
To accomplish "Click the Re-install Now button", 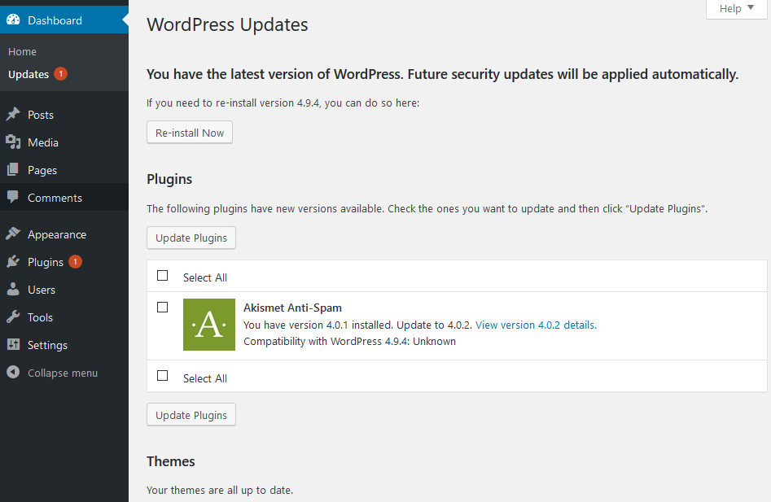I will pos(190,133).
